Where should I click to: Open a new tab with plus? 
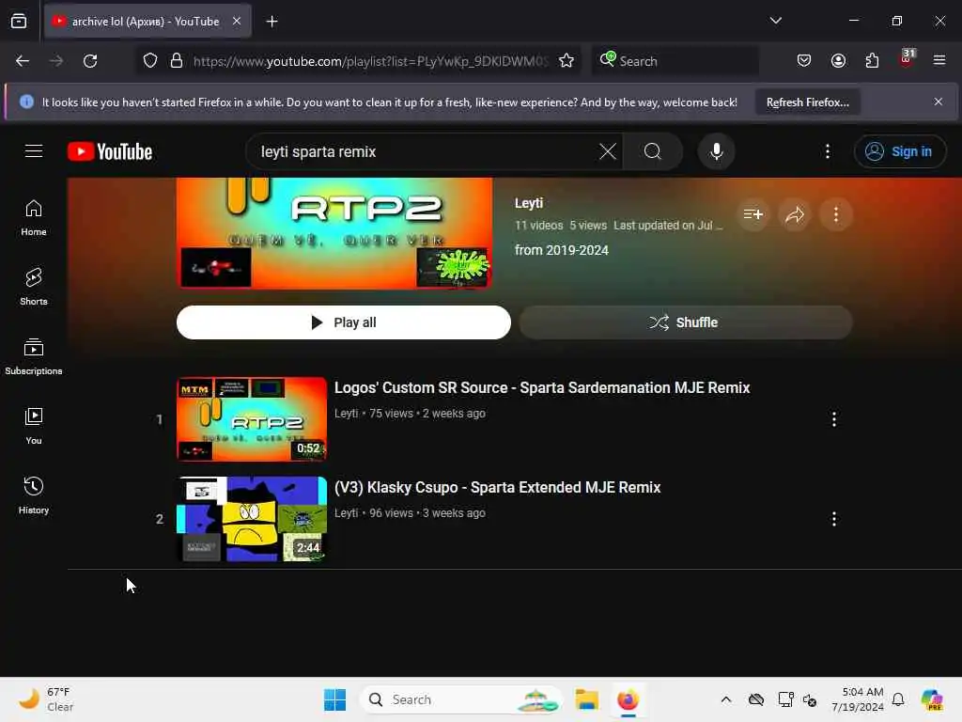click(x=272, y=22)
